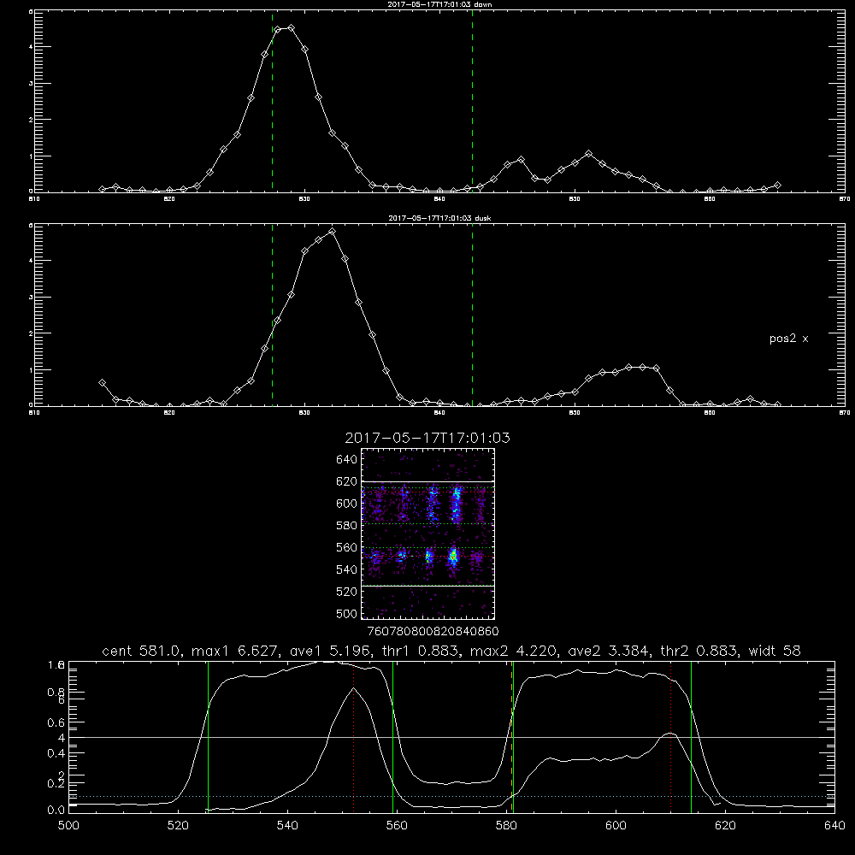Click bottom profile plot x-axis label '600'
The image size is (855, 855).
coord(616,826)
